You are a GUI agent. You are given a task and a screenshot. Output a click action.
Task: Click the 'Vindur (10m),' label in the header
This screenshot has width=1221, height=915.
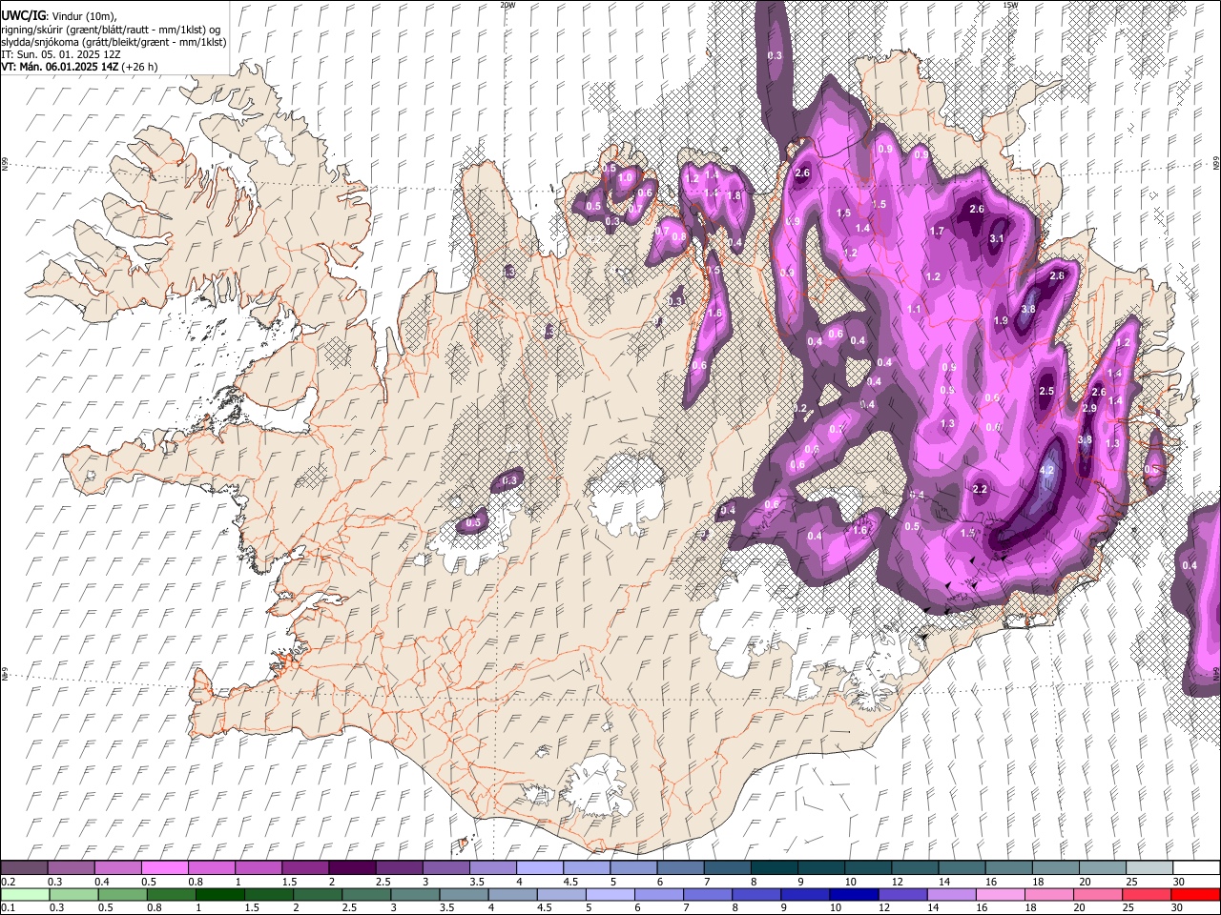(x=82, y=16)
